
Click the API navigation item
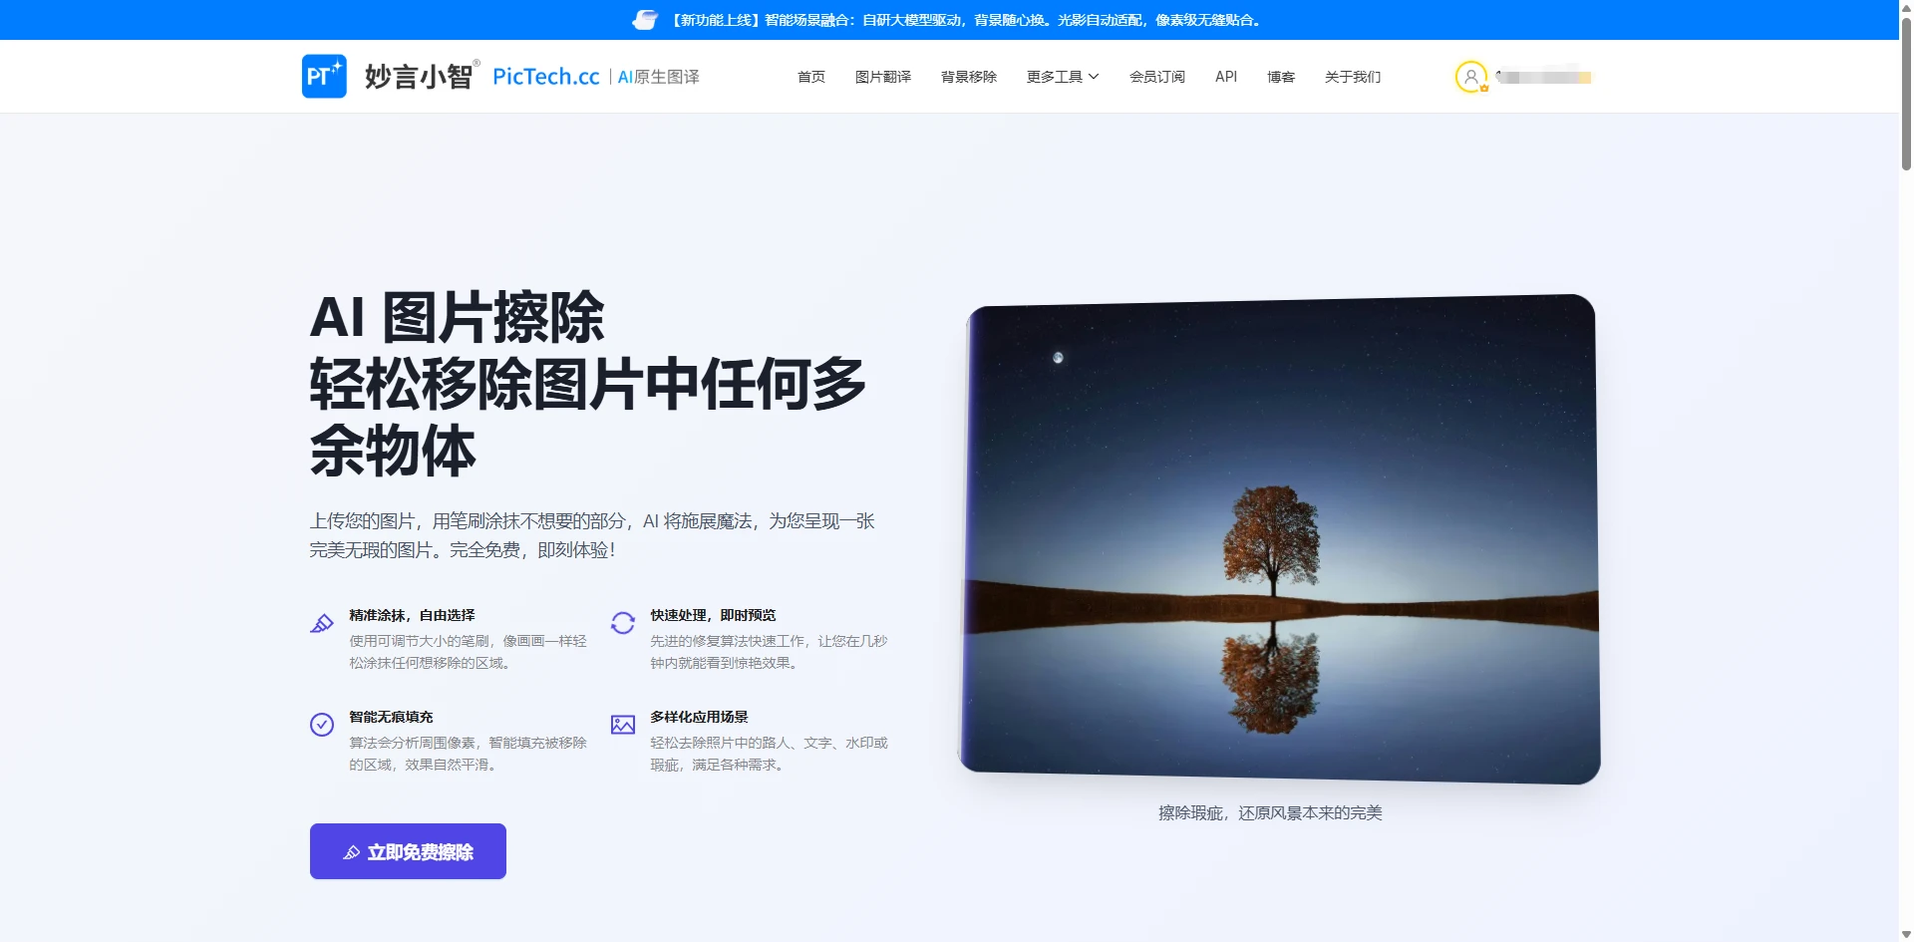[1225, 76]
